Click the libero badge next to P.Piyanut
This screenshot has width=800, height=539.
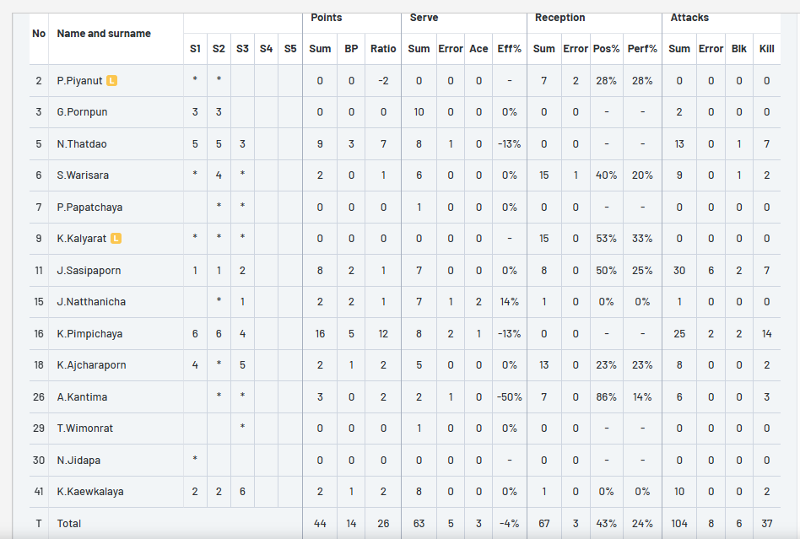click(111, 81)
